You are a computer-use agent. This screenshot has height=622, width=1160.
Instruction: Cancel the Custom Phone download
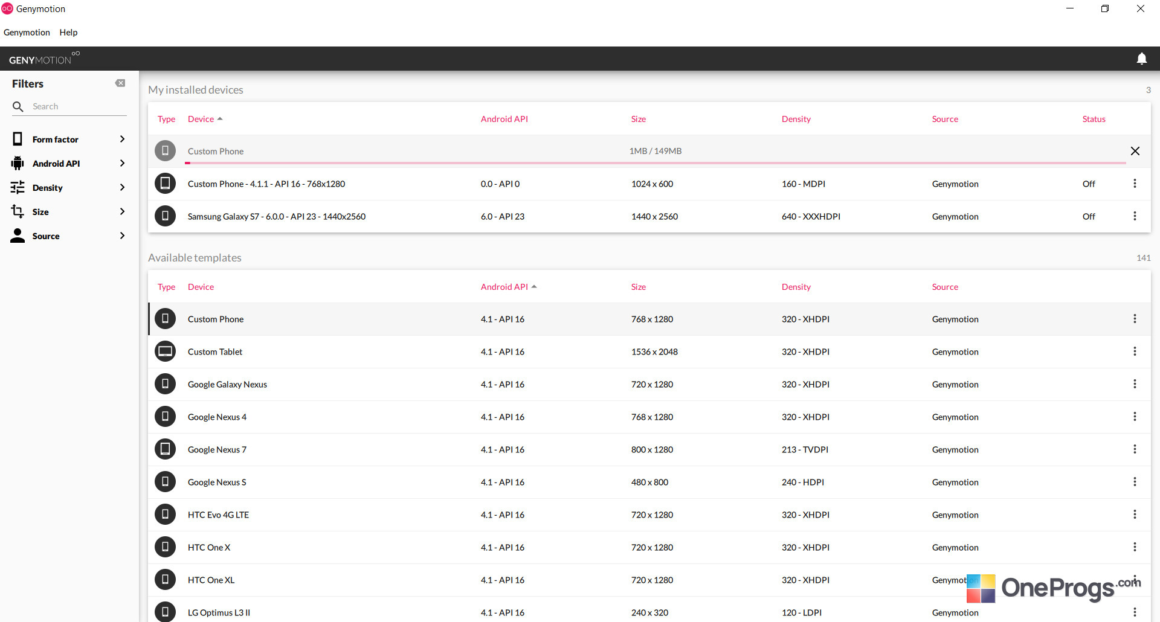coord(1135,151)
